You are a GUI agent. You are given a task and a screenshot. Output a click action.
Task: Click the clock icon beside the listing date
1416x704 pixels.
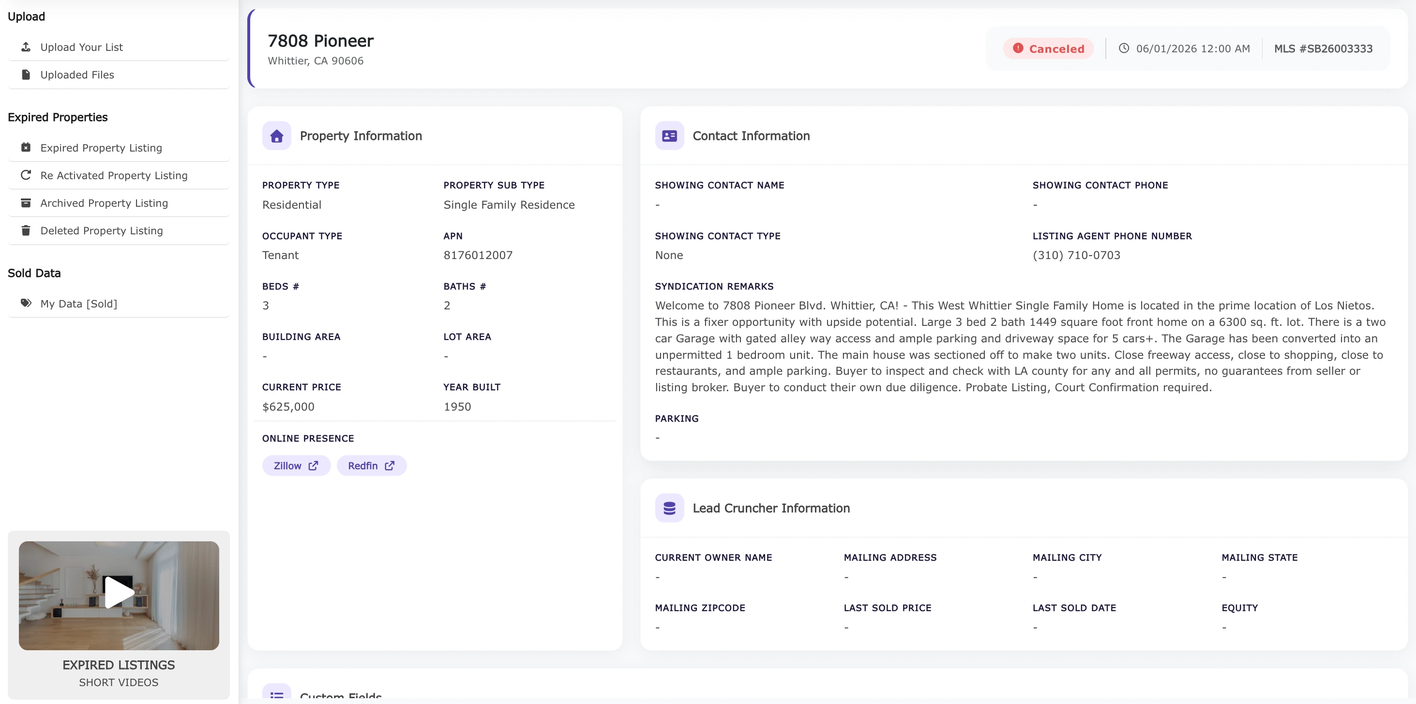(x=1125, y=48)
